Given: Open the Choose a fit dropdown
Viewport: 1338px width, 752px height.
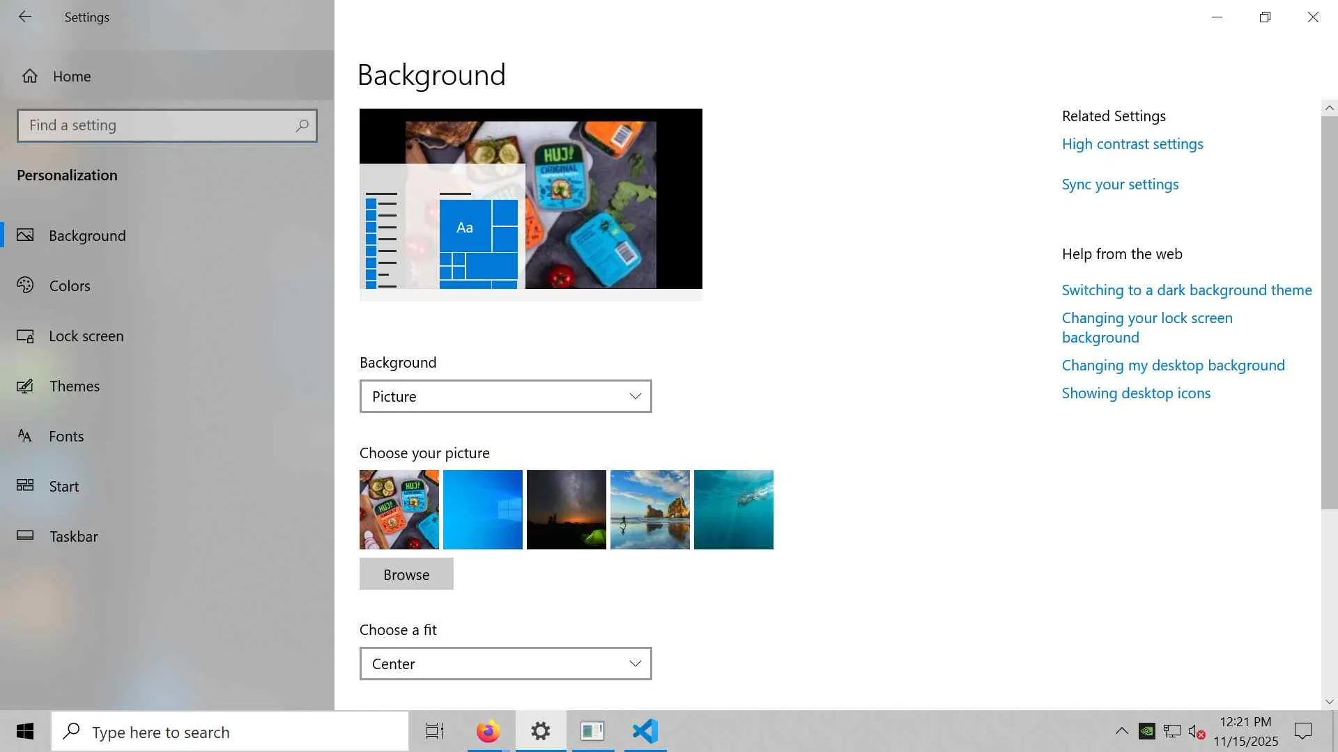Looking at the screenshot, I should (505, 664).
